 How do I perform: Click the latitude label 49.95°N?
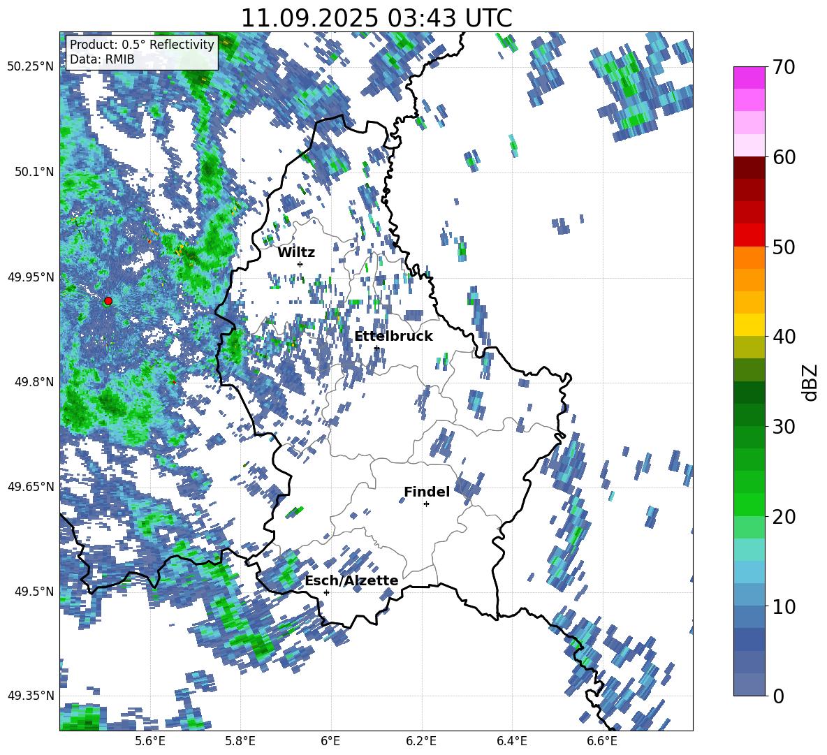(31, 277)
